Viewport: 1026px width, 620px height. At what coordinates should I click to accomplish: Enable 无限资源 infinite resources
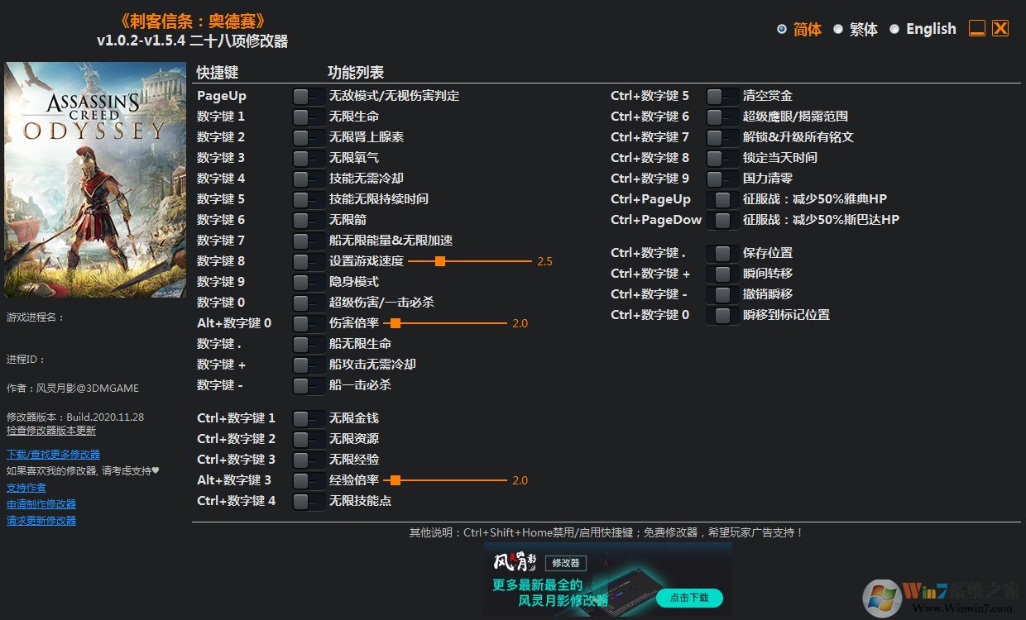307,438
